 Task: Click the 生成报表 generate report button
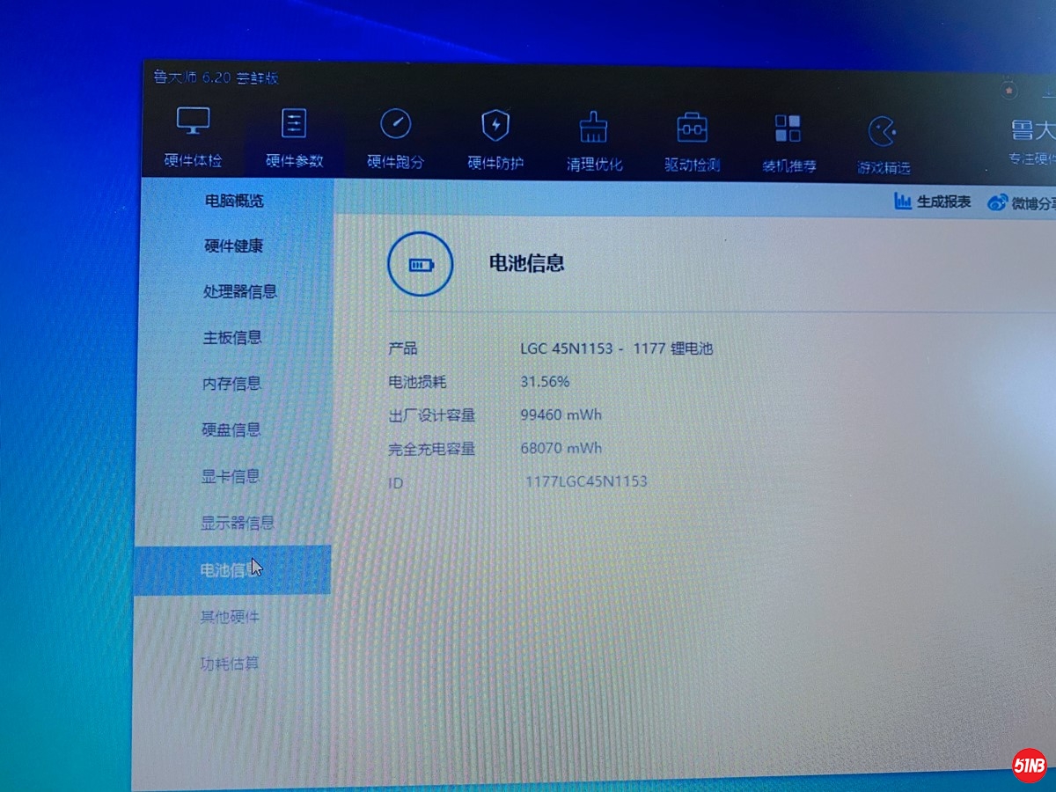pos(933,202)
